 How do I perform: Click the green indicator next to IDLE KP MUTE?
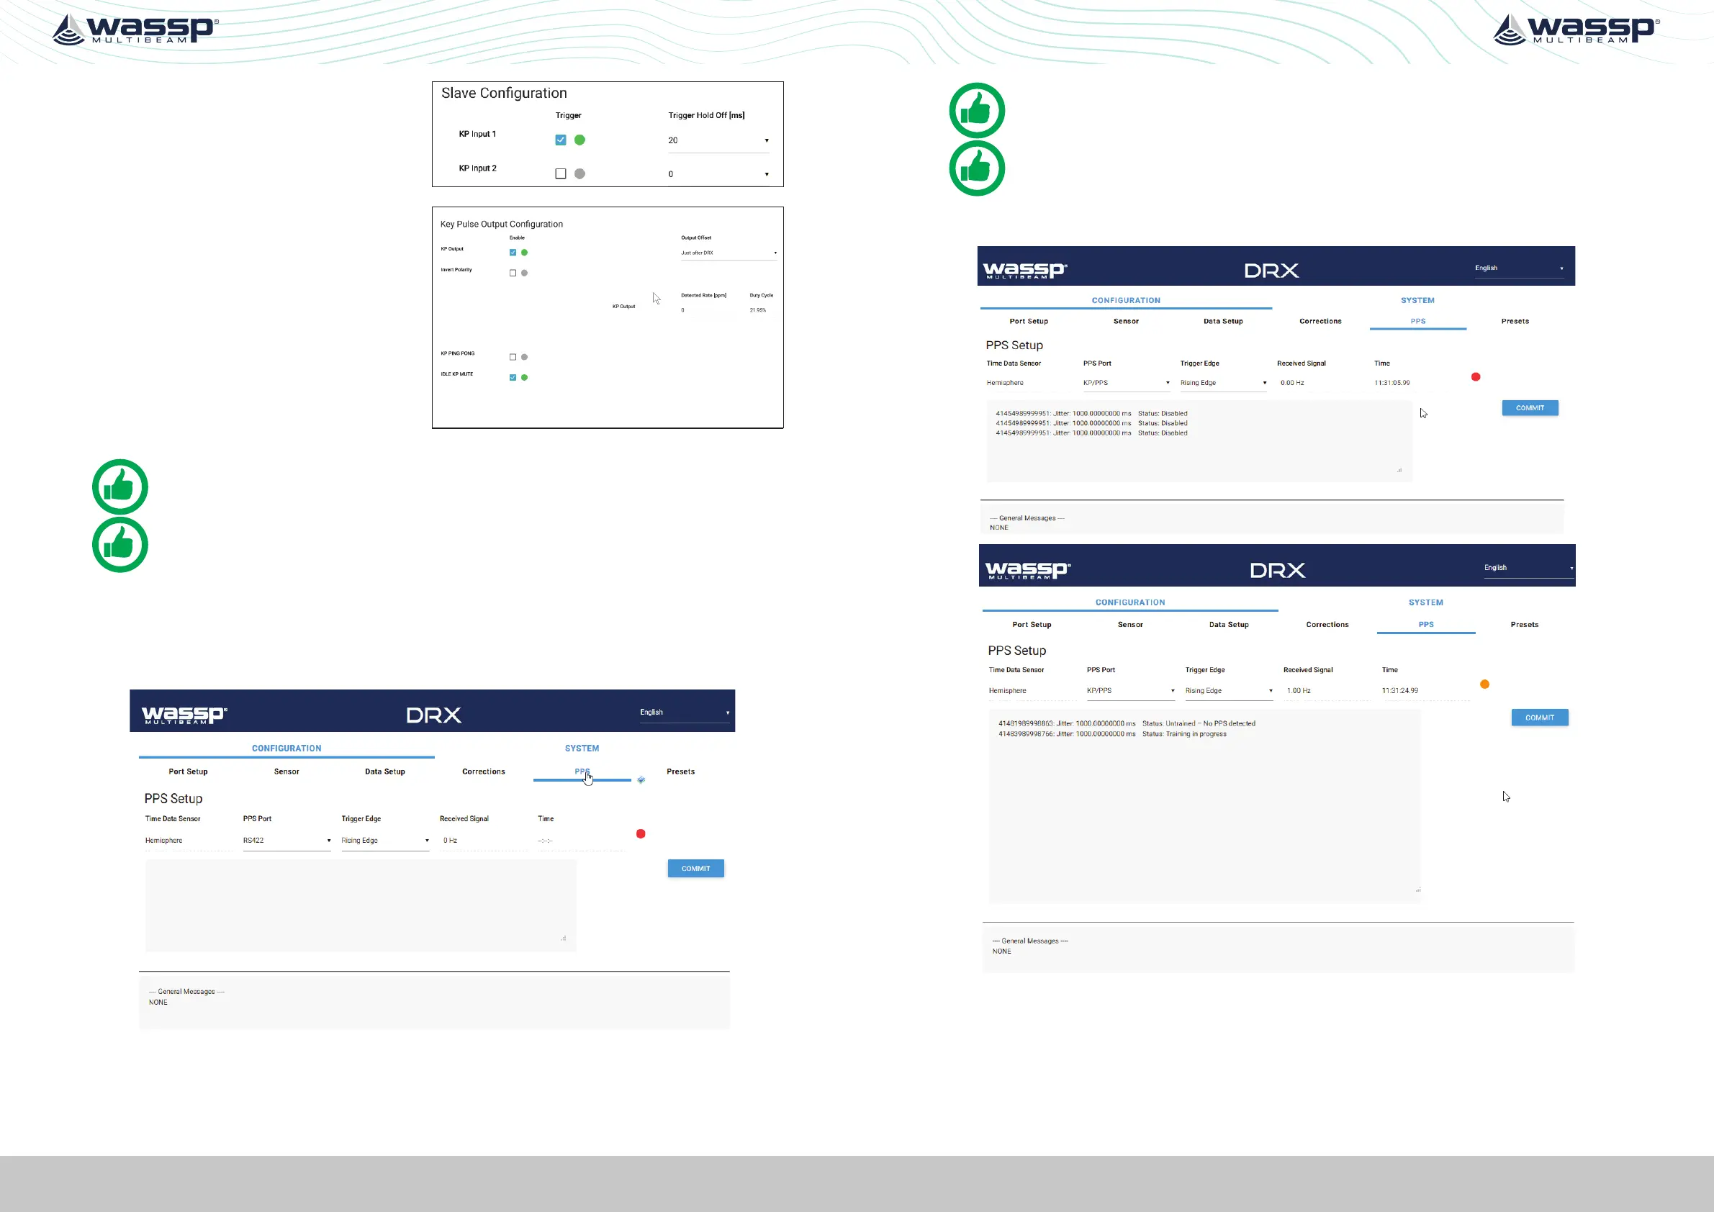pyautogui.click(x=524, y=378)
